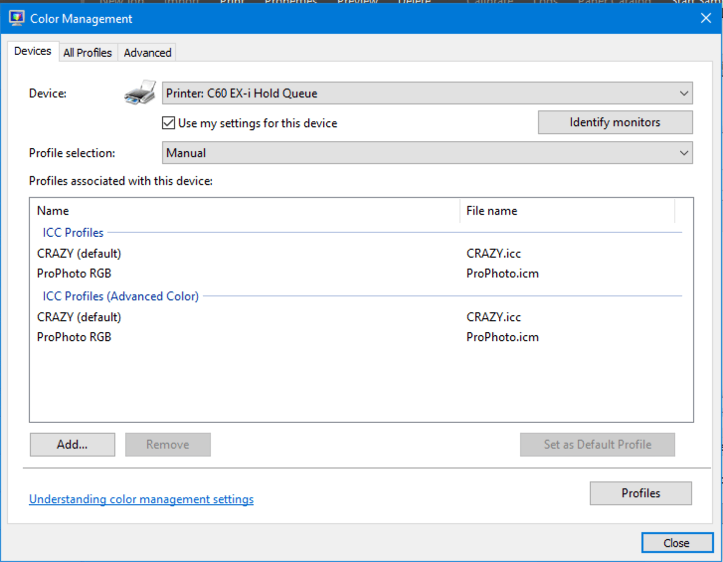Click the Color Management title bar icon
The width and height of the screenshot is (723, 562).
pos(16,18)
